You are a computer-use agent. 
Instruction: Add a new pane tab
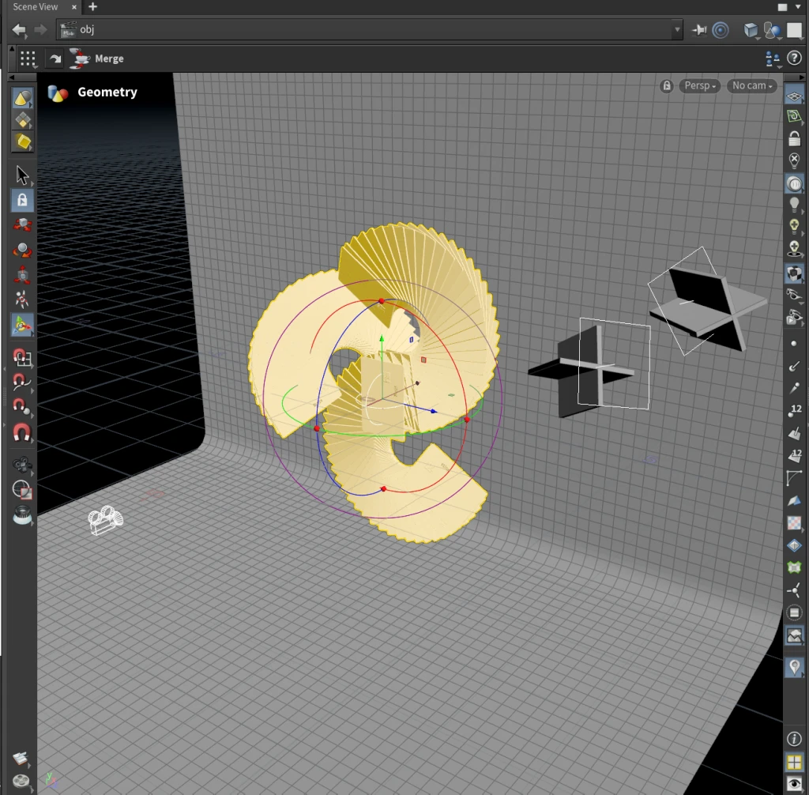tap(93, 6)
